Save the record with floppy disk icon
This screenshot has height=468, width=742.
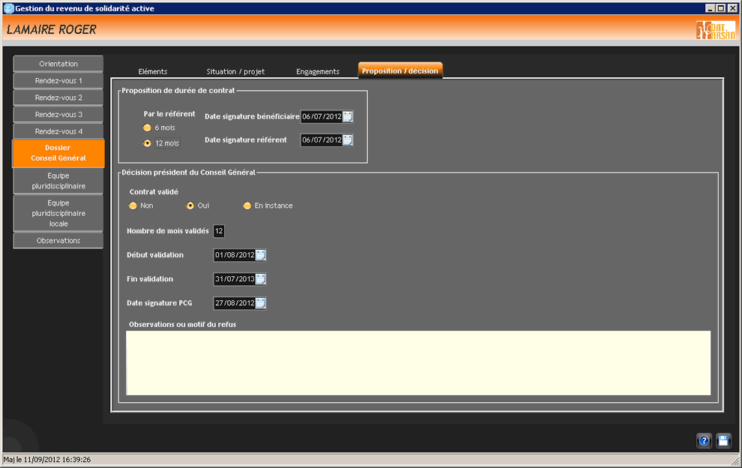click(x=723, y=441)
